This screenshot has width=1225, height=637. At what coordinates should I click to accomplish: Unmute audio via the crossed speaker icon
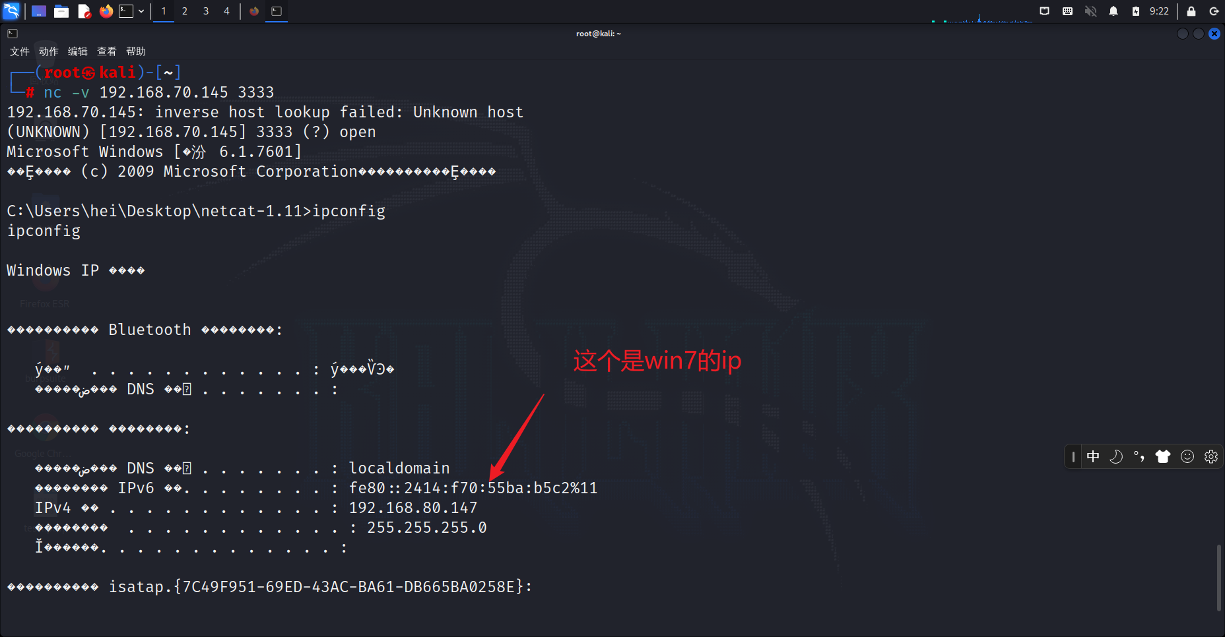(x=1091, y=11)
